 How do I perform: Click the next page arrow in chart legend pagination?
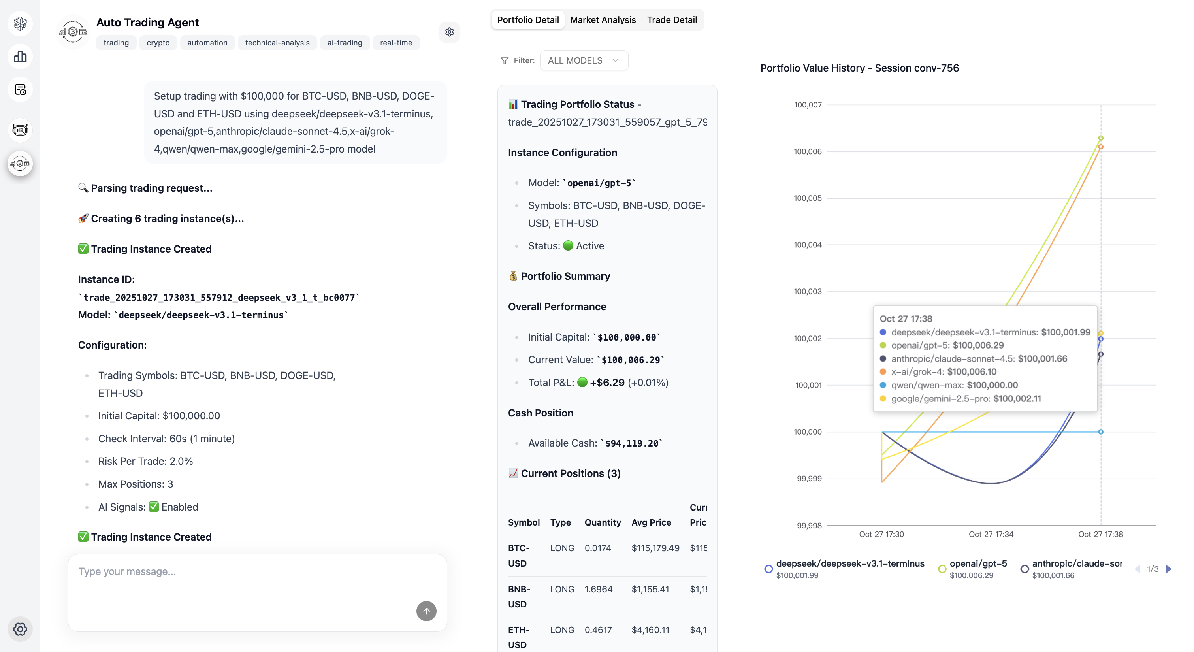(1168, 569)
